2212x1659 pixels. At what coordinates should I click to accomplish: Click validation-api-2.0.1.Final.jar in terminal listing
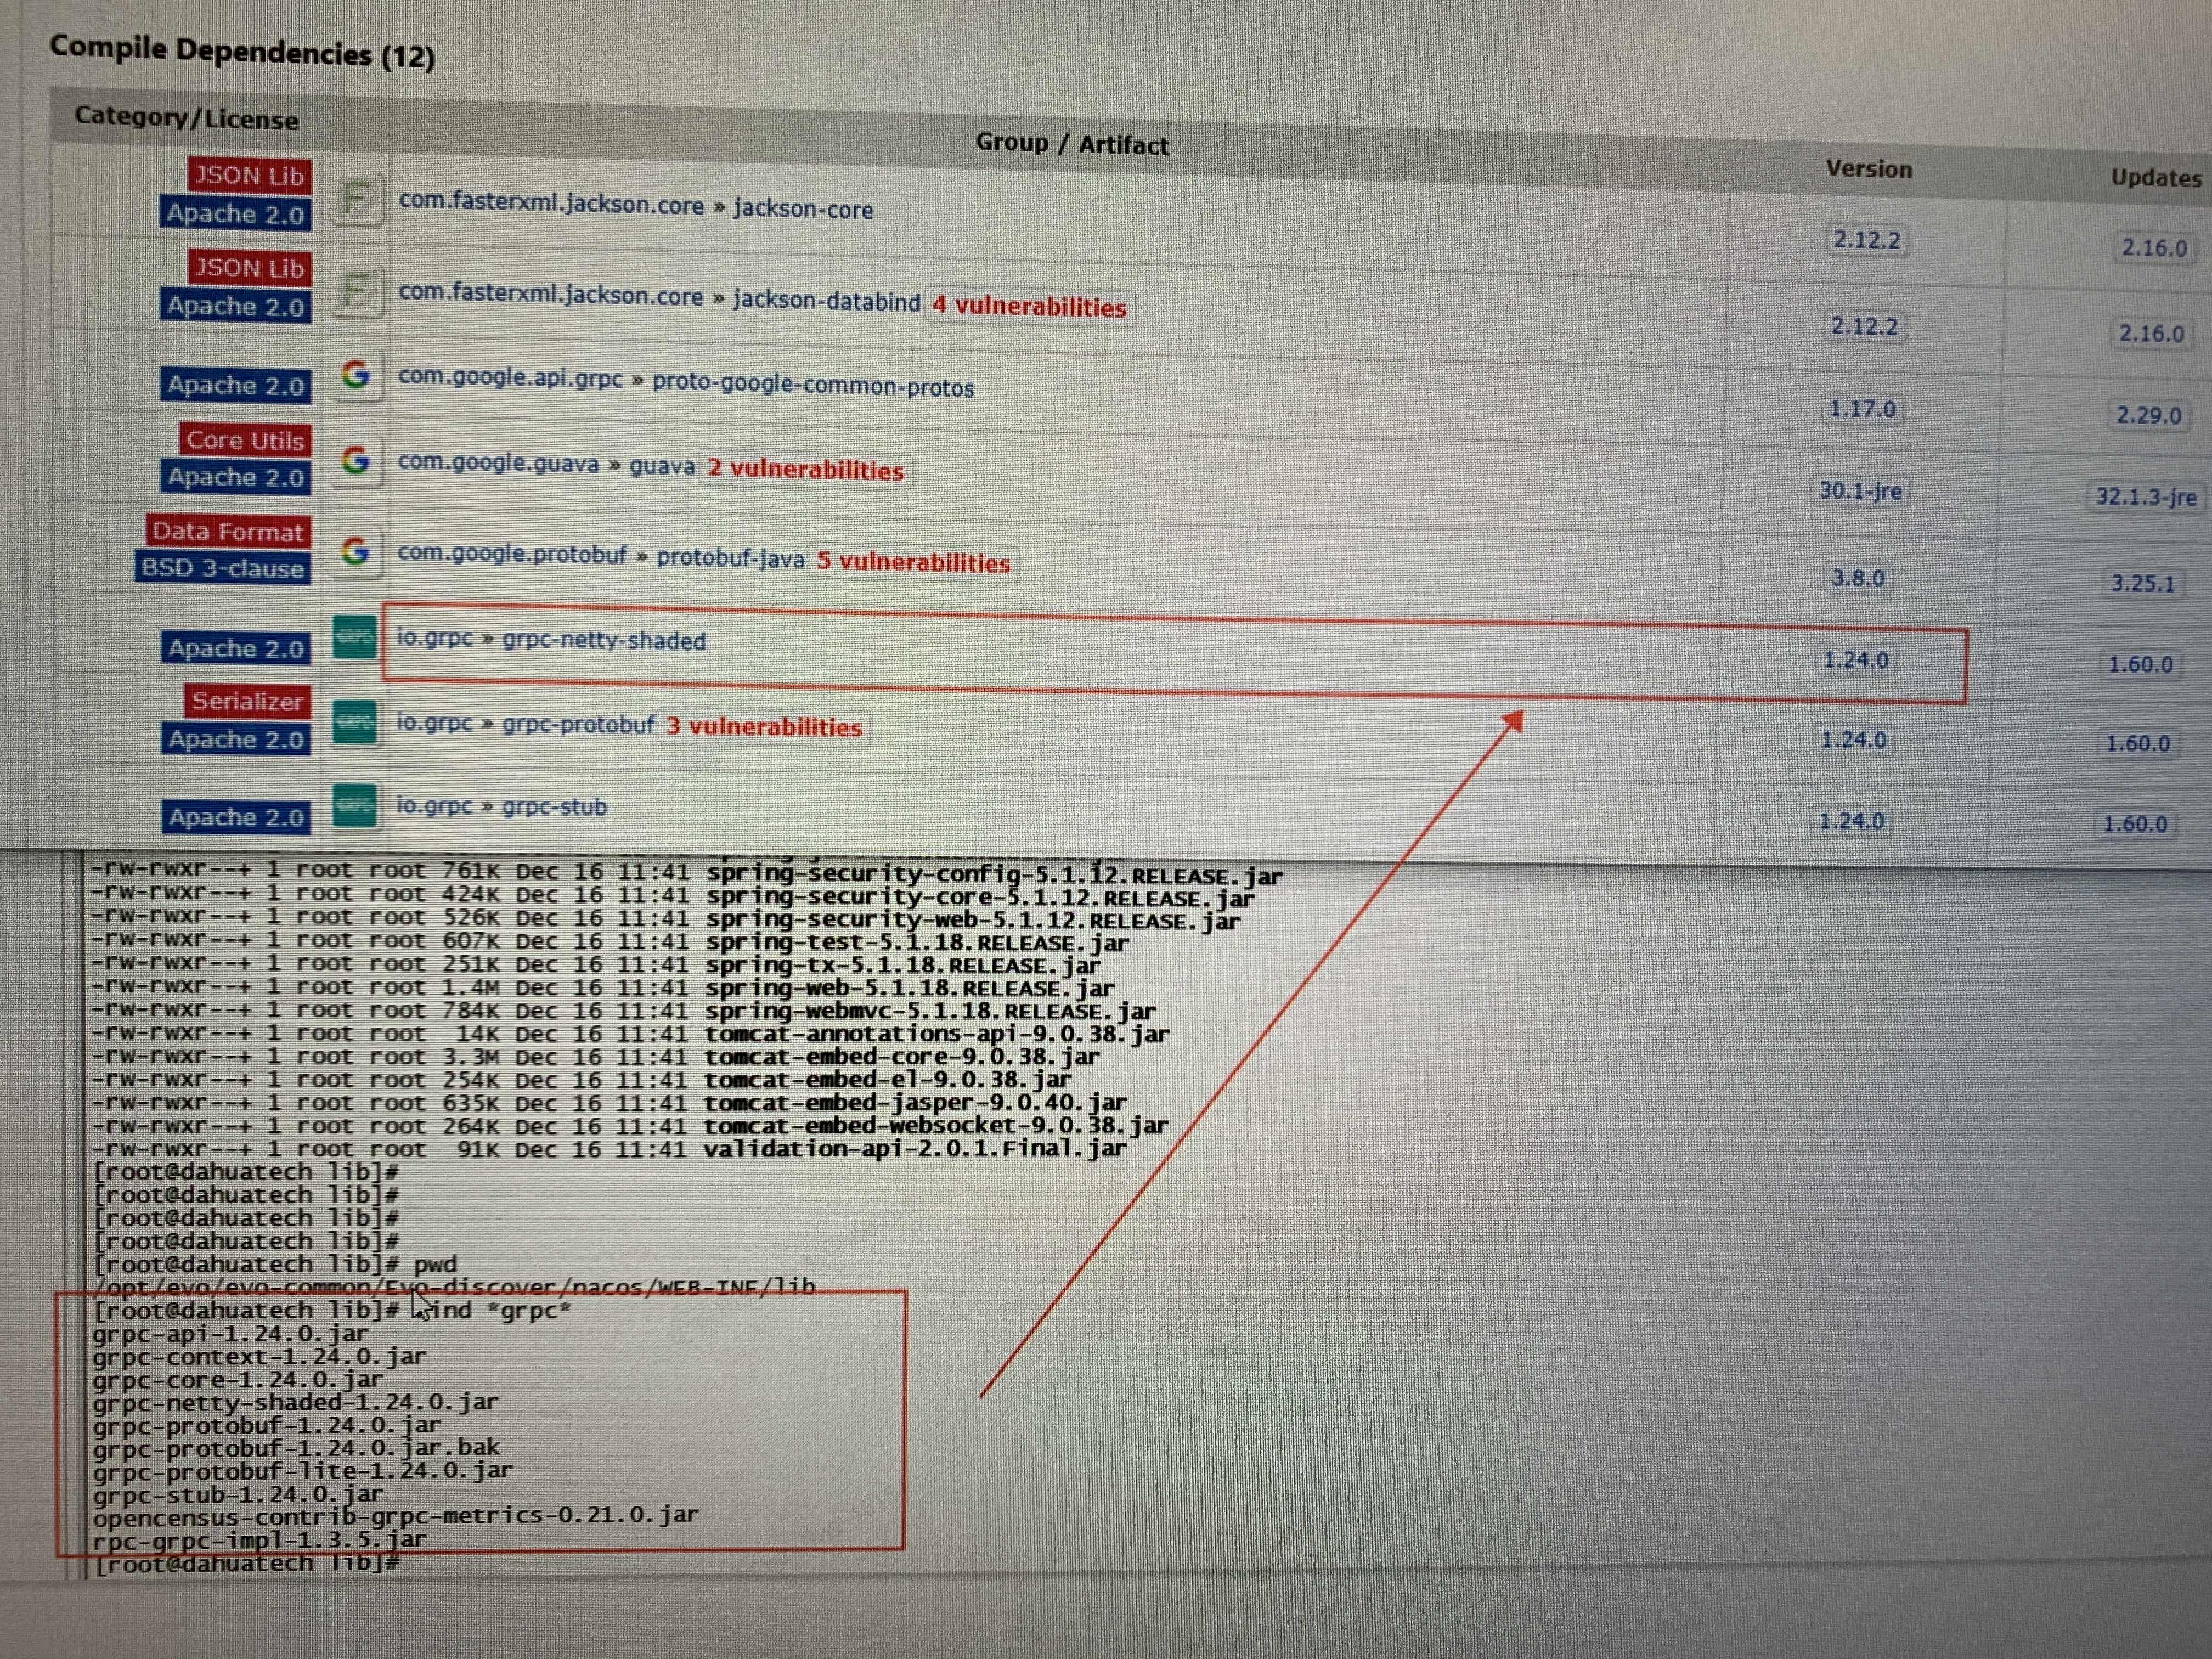click(x=914, y=1149)
